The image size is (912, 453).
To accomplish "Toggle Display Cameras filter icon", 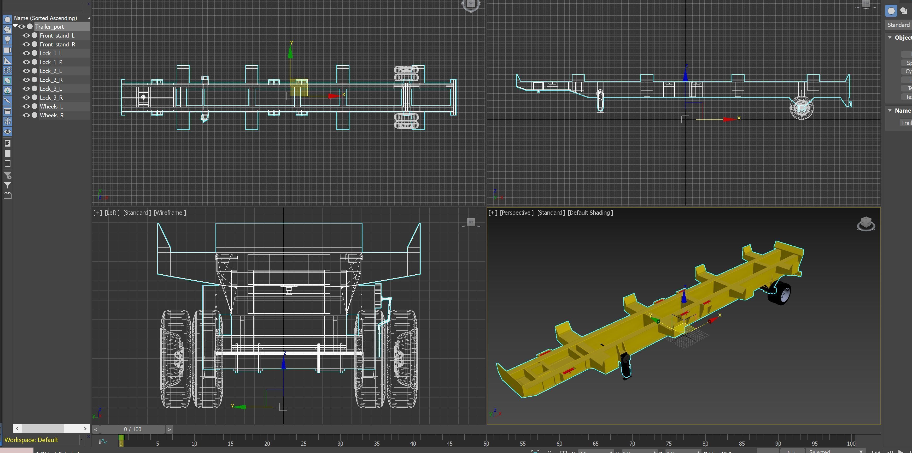I will pos(7,50).
